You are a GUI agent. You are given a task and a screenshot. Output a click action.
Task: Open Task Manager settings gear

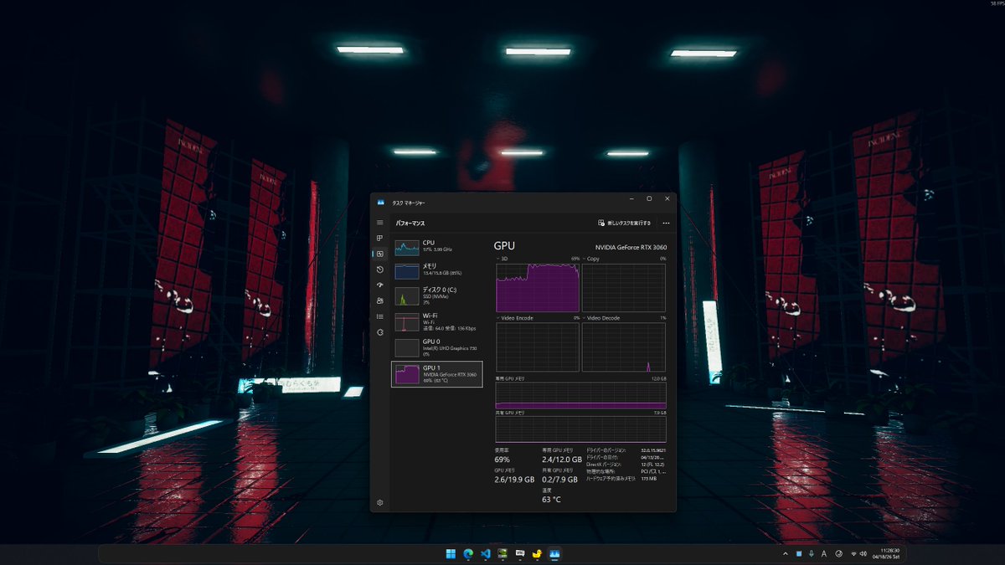(x=379, y=502)
